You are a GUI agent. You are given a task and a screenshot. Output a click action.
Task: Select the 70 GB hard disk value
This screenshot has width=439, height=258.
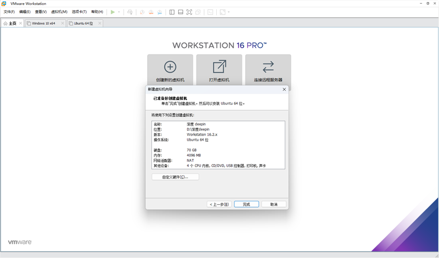[191, 150]
